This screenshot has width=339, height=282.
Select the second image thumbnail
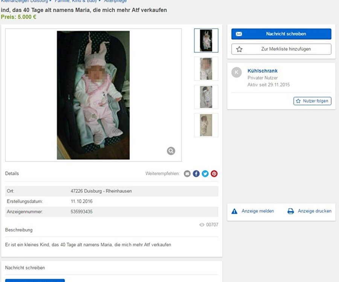[x=206, y=69]
